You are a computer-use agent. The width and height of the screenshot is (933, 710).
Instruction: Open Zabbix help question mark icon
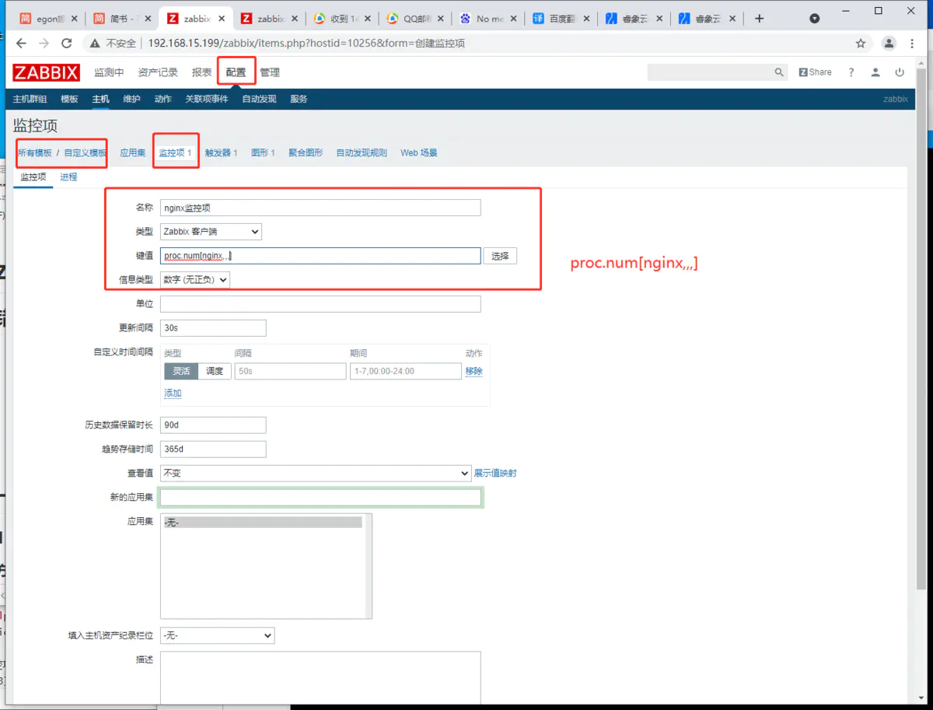(x=851, y=72)
